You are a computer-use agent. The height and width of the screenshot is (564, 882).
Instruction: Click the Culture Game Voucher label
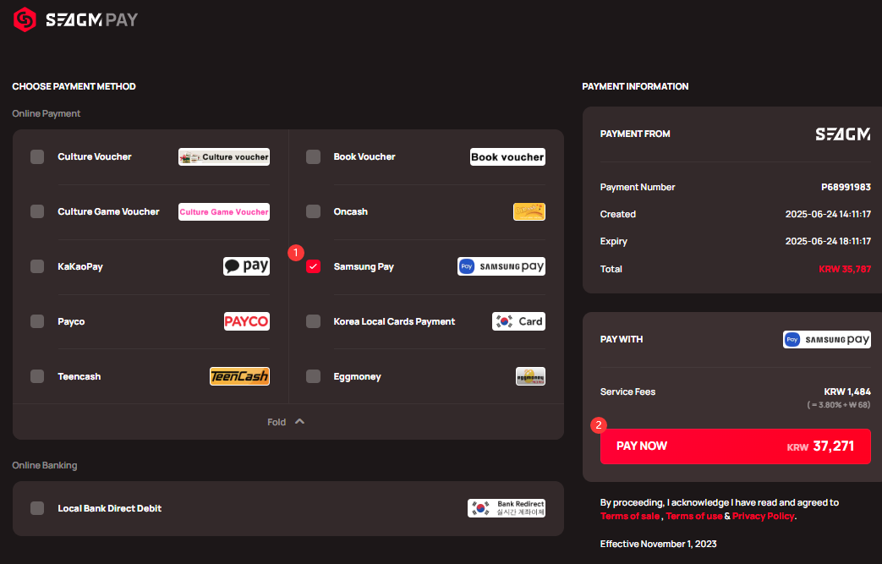click(108, 212)
